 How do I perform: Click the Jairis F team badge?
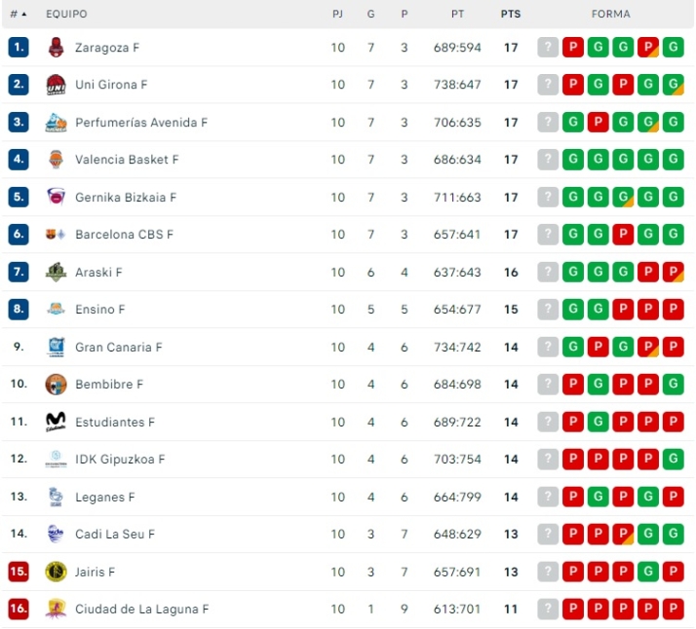pyautogui.click(x=56, y=572)
